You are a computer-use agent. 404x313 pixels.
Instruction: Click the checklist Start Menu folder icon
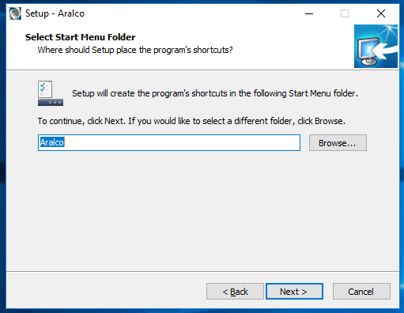coord(51,93)
